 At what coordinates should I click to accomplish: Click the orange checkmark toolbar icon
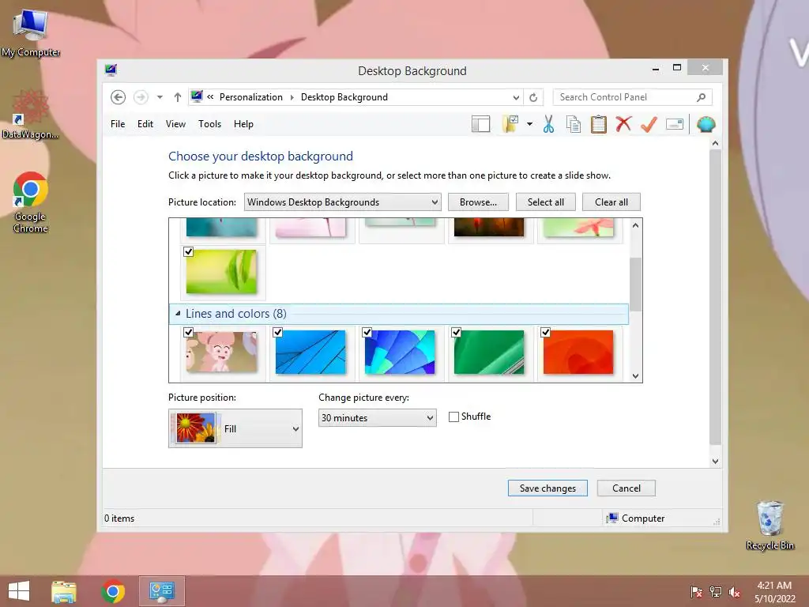(x=649, y=124)
